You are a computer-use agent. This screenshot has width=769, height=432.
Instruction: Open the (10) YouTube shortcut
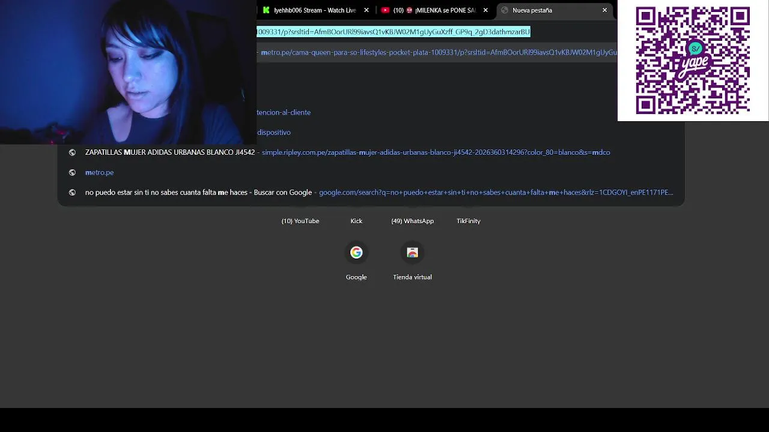click(x=300, y=221)
